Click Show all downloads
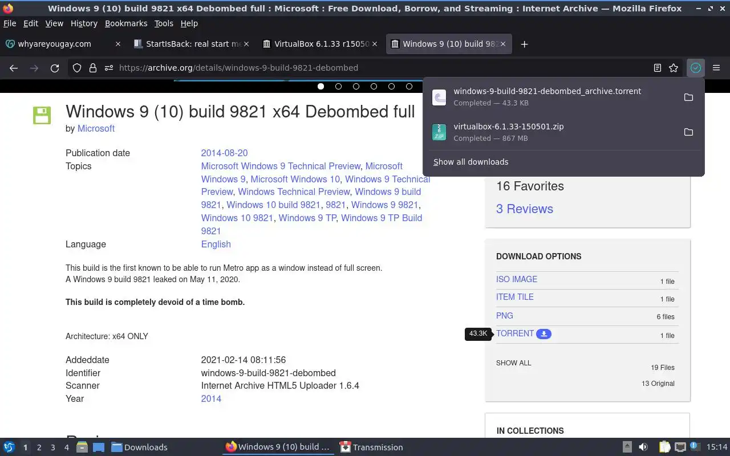Image resolution: width=730 pixels, height=456 pixels. [x=471, y=162]
